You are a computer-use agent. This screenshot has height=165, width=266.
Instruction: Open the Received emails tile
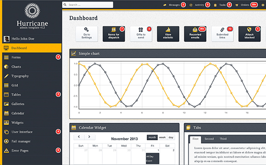[195, 34]
